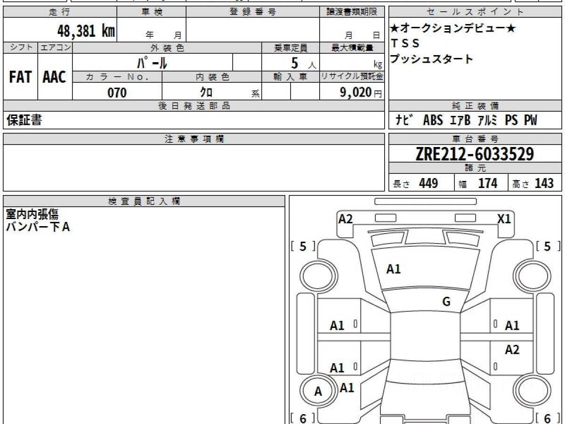The width and height of the screenshot is (565, 424).
Task: Select the 最大積載量 header
Action: point(352,48)
